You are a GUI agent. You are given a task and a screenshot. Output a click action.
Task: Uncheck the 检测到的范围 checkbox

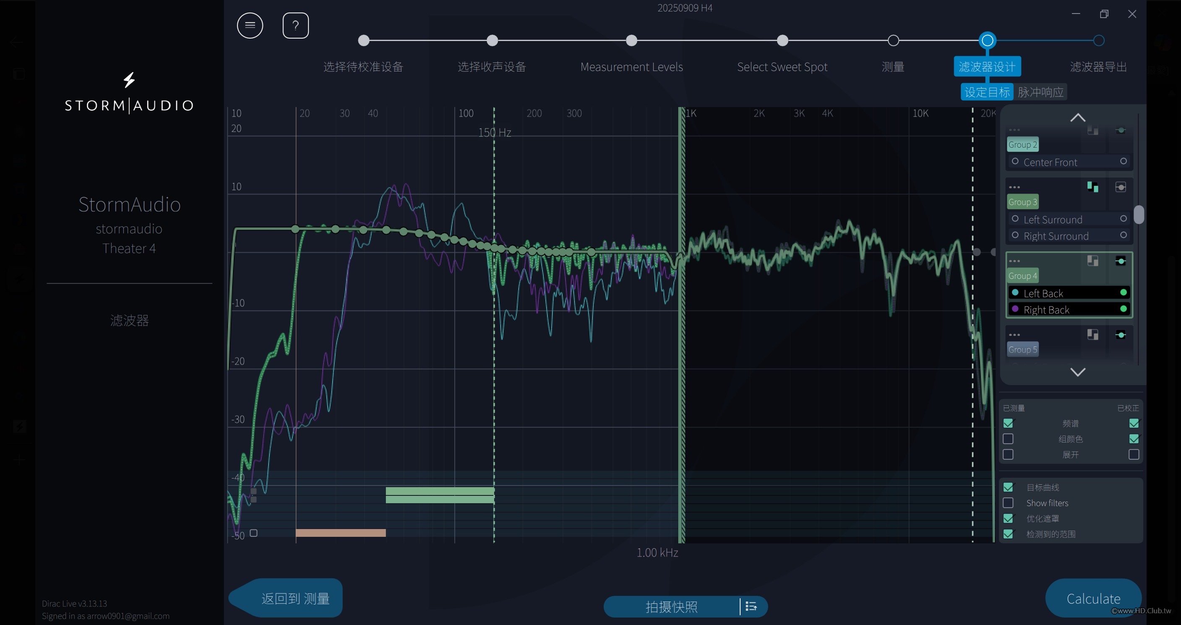click(x=1008, y=534)
